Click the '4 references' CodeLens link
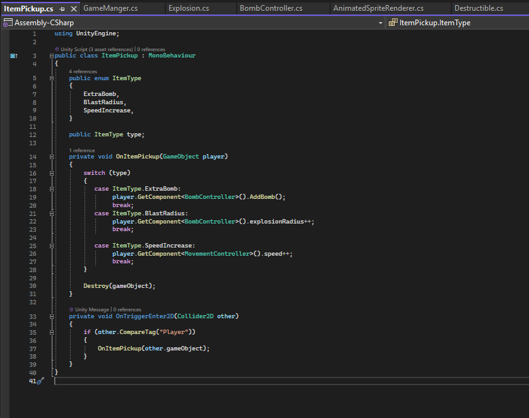 [x=83, y=71]
